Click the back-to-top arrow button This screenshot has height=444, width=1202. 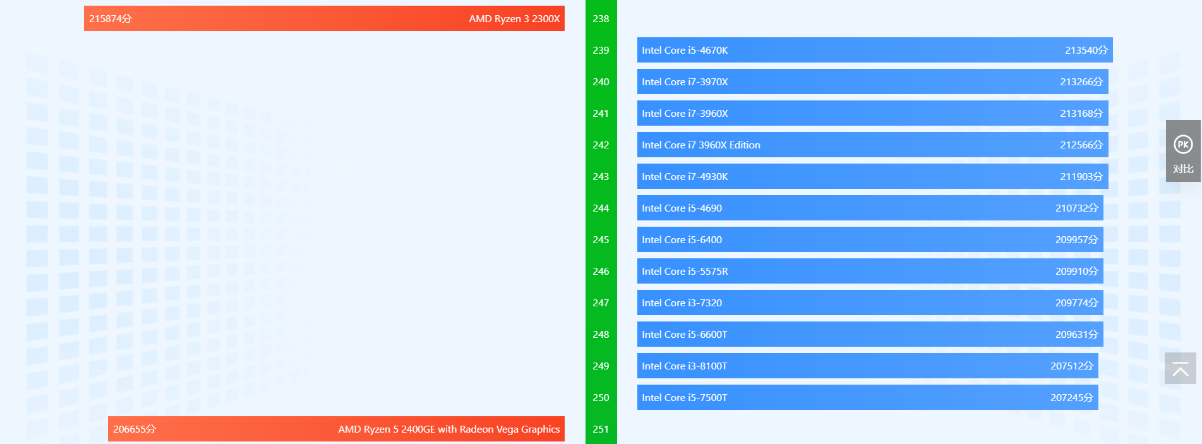tap(1181, 368)
